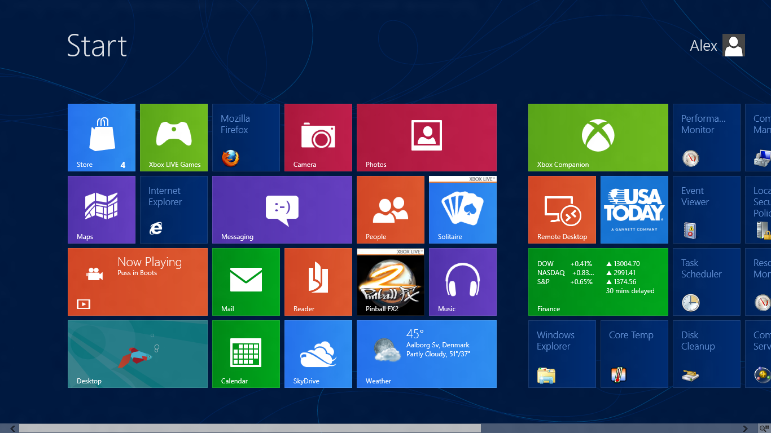Open the Photos tile
Viewport: 771px width, 433px height.
click(427, 138)
